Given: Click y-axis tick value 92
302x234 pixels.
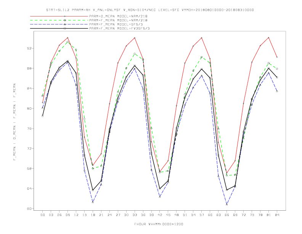Looking at the screenshot, I should (29, 48).
